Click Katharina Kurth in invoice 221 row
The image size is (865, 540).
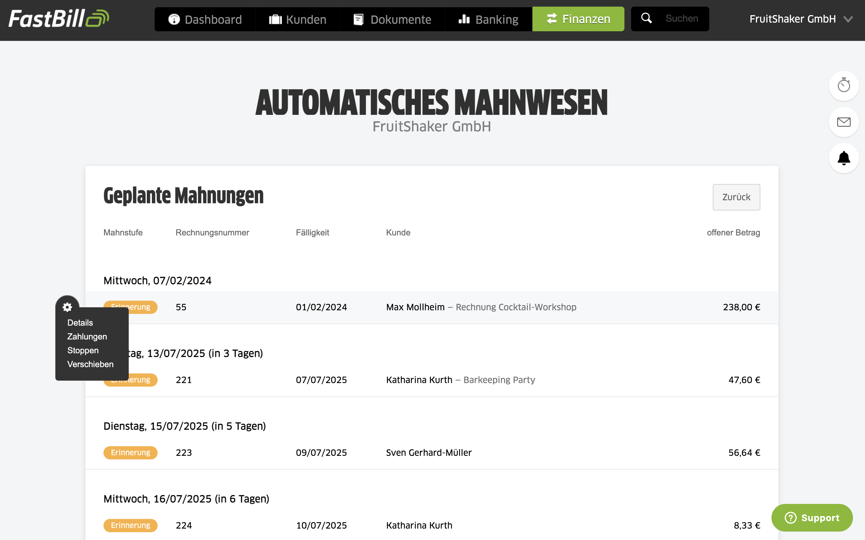coord(419,380)
